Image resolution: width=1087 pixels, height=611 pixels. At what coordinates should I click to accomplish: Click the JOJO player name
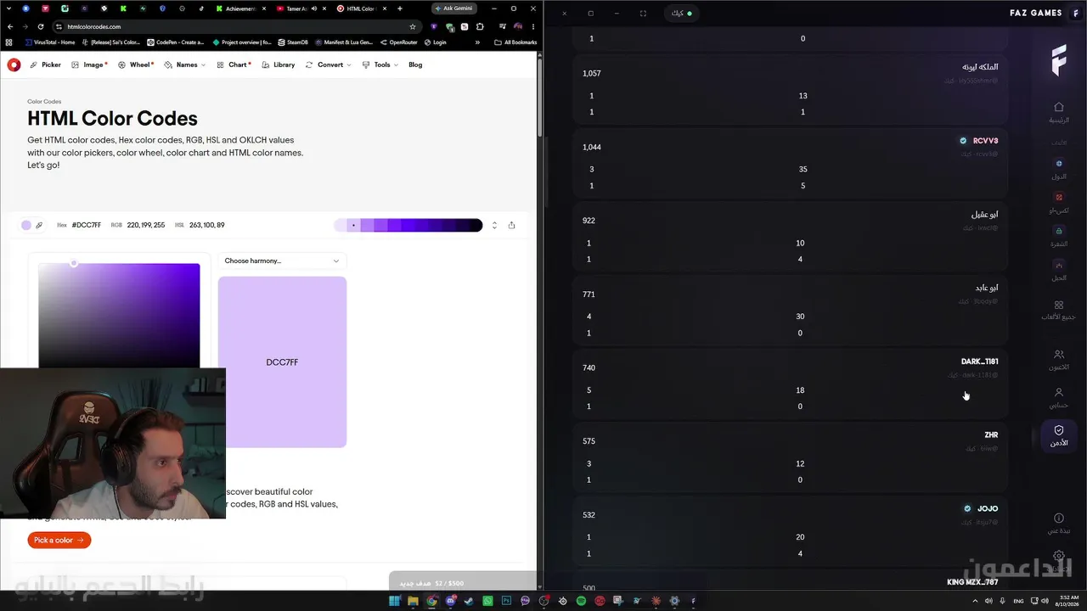tap(988, 508)
